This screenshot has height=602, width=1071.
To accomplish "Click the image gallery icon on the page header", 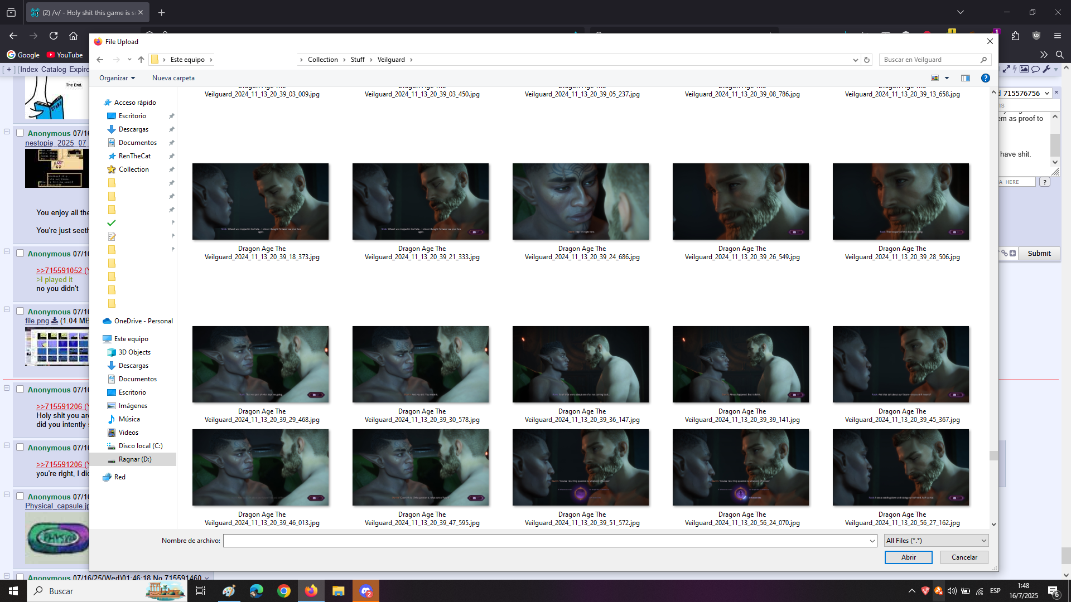I will pyautogui.click(x=1024, y=69).
